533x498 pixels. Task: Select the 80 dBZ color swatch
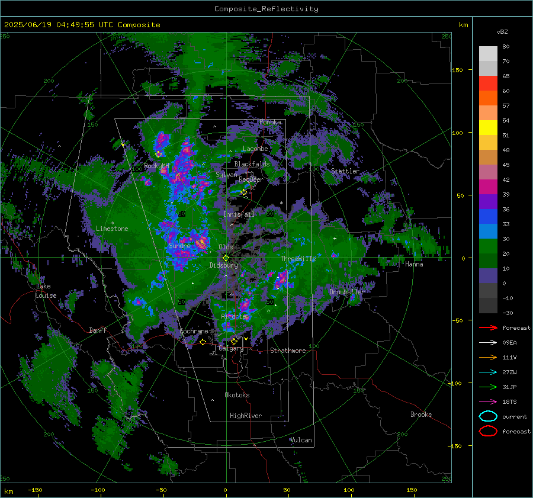pyautogui.click(x=488, y=53)
